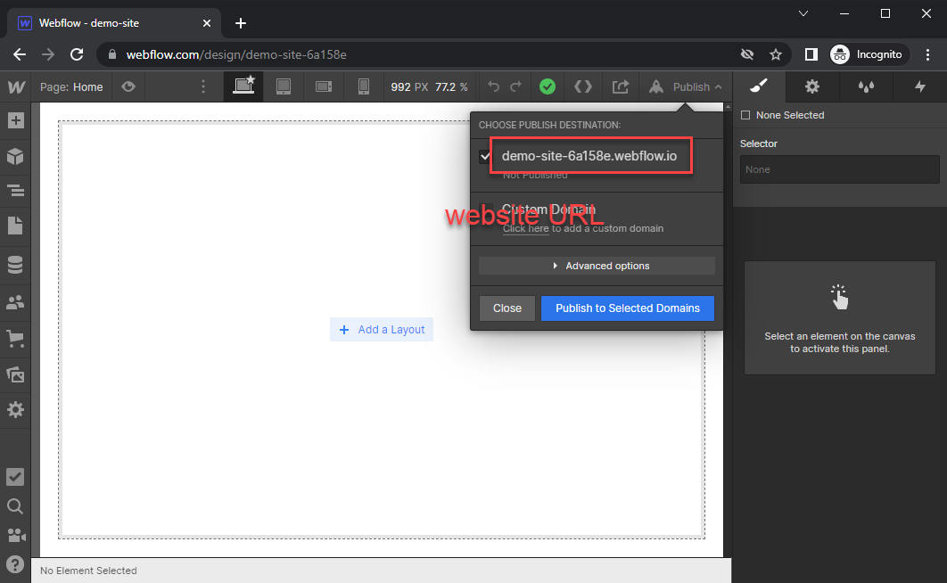The width and height of the screenshot is (947, 583).
Task: Open the Symbols cube panel
Action: pos(16,156)
